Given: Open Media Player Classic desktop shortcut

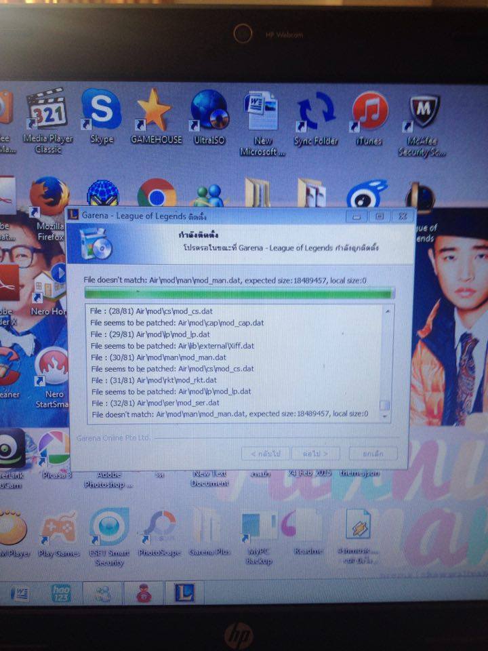Looking at the screenshot, I should 47,121.
